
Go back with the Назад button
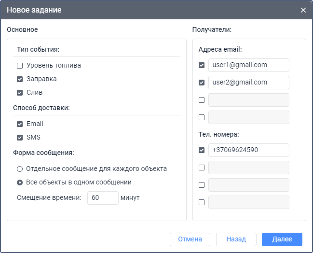coord(236,239)
